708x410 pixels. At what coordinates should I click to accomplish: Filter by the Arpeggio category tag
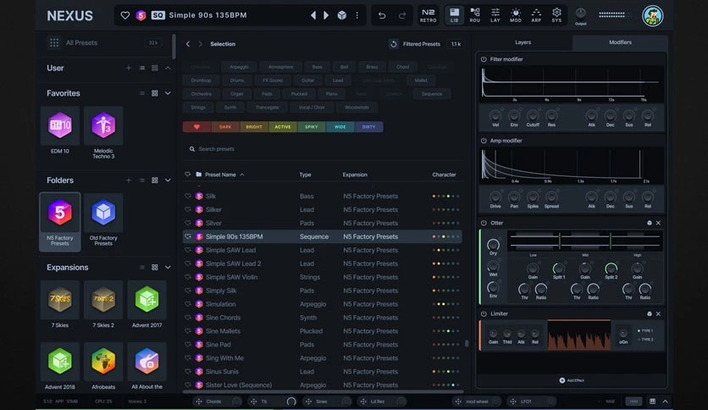tap(239, 67)
